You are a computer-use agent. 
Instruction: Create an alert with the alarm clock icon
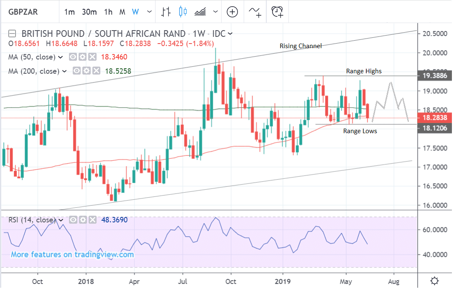(277, 12)
